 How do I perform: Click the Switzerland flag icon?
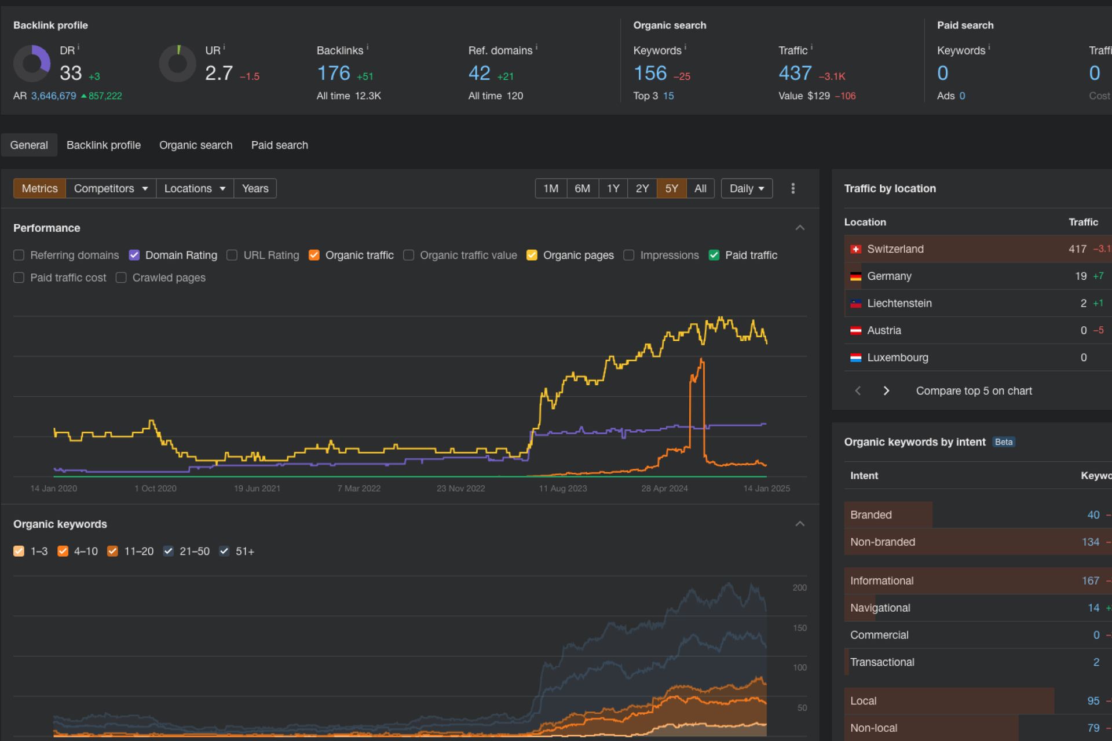tap(855, 249)
